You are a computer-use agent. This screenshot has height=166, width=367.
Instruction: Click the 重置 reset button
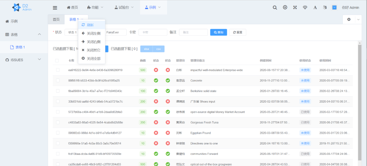[238, 32]
